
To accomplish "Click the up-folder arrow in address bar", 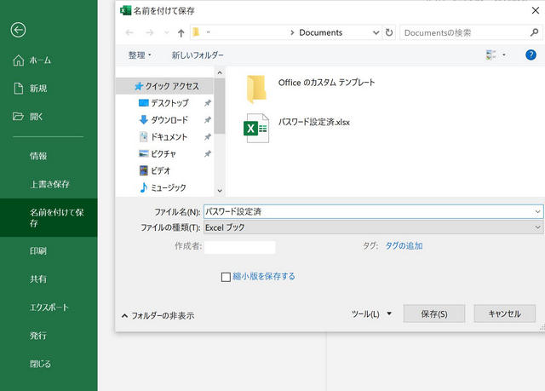I will tap(181, 33).
